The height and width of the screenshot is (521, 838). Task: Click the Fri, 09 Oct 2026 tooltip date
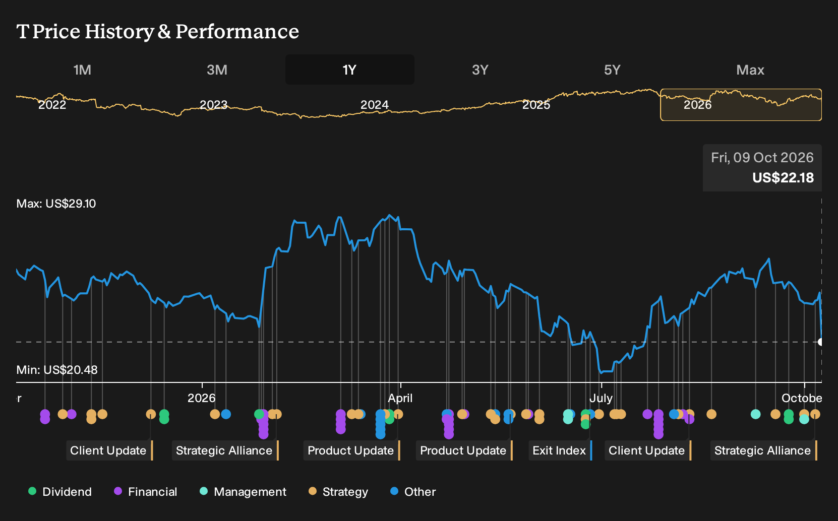click(x=762, y=158)
